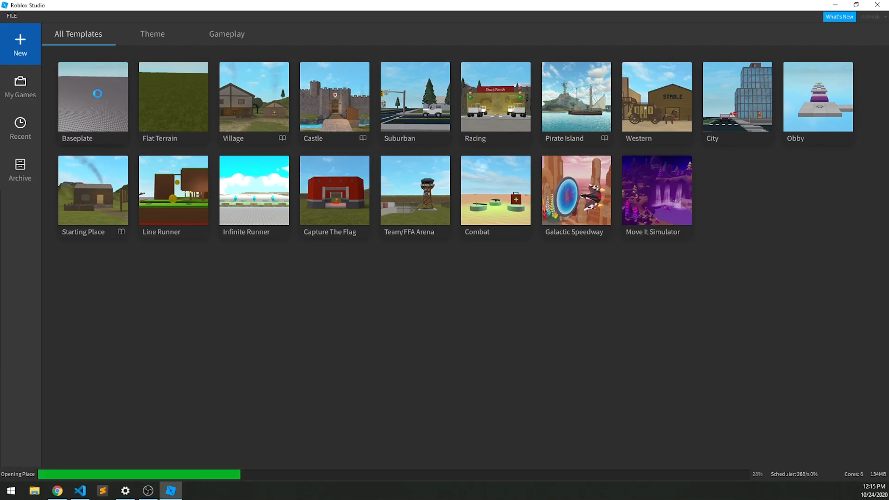Create a new place via the New icon
889x500 pixels.
coord(20,44)
